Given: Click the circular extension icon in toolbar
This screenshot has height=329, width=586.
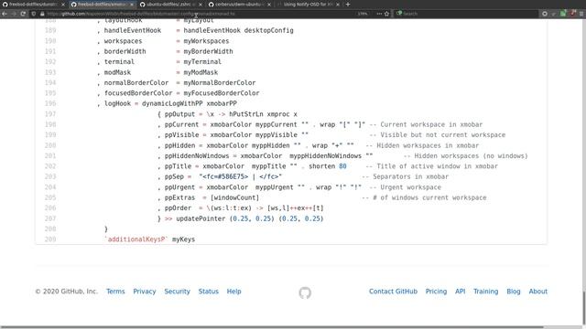Looking at the screenshot, I should (x=545, y=14).
